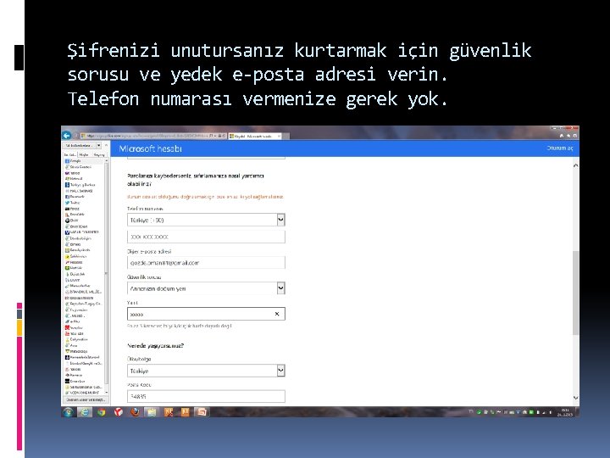610x458 pixels.
Task: Click the taskbar clock and date
Action: coord(565,412)
